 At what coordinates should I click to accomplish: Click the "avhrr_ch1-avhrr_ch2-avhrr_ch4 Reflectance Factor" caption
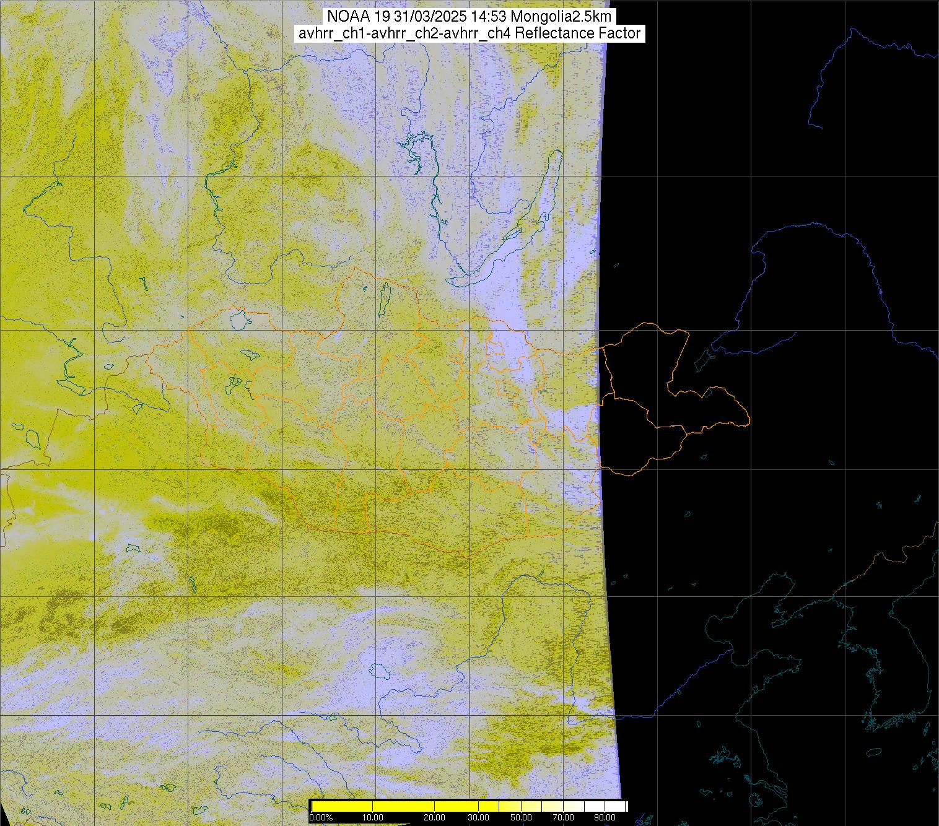coord(469,33)
